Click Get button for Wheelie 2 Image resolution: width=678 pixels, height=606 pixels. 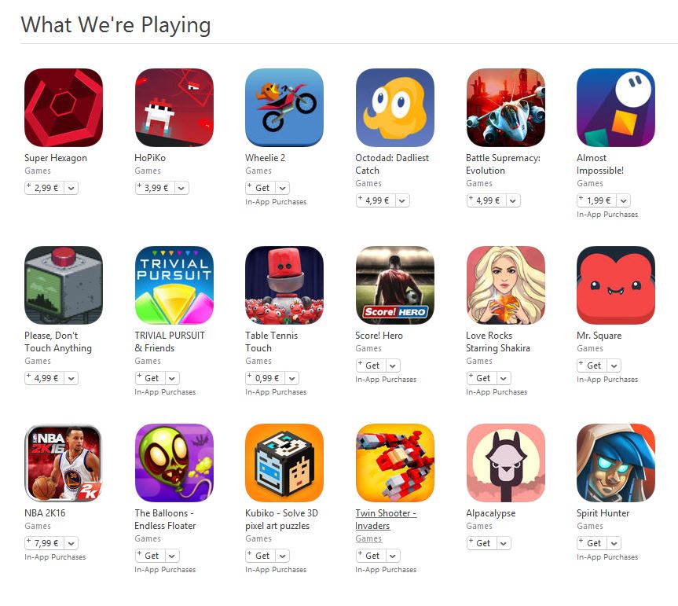click(261, 188)
